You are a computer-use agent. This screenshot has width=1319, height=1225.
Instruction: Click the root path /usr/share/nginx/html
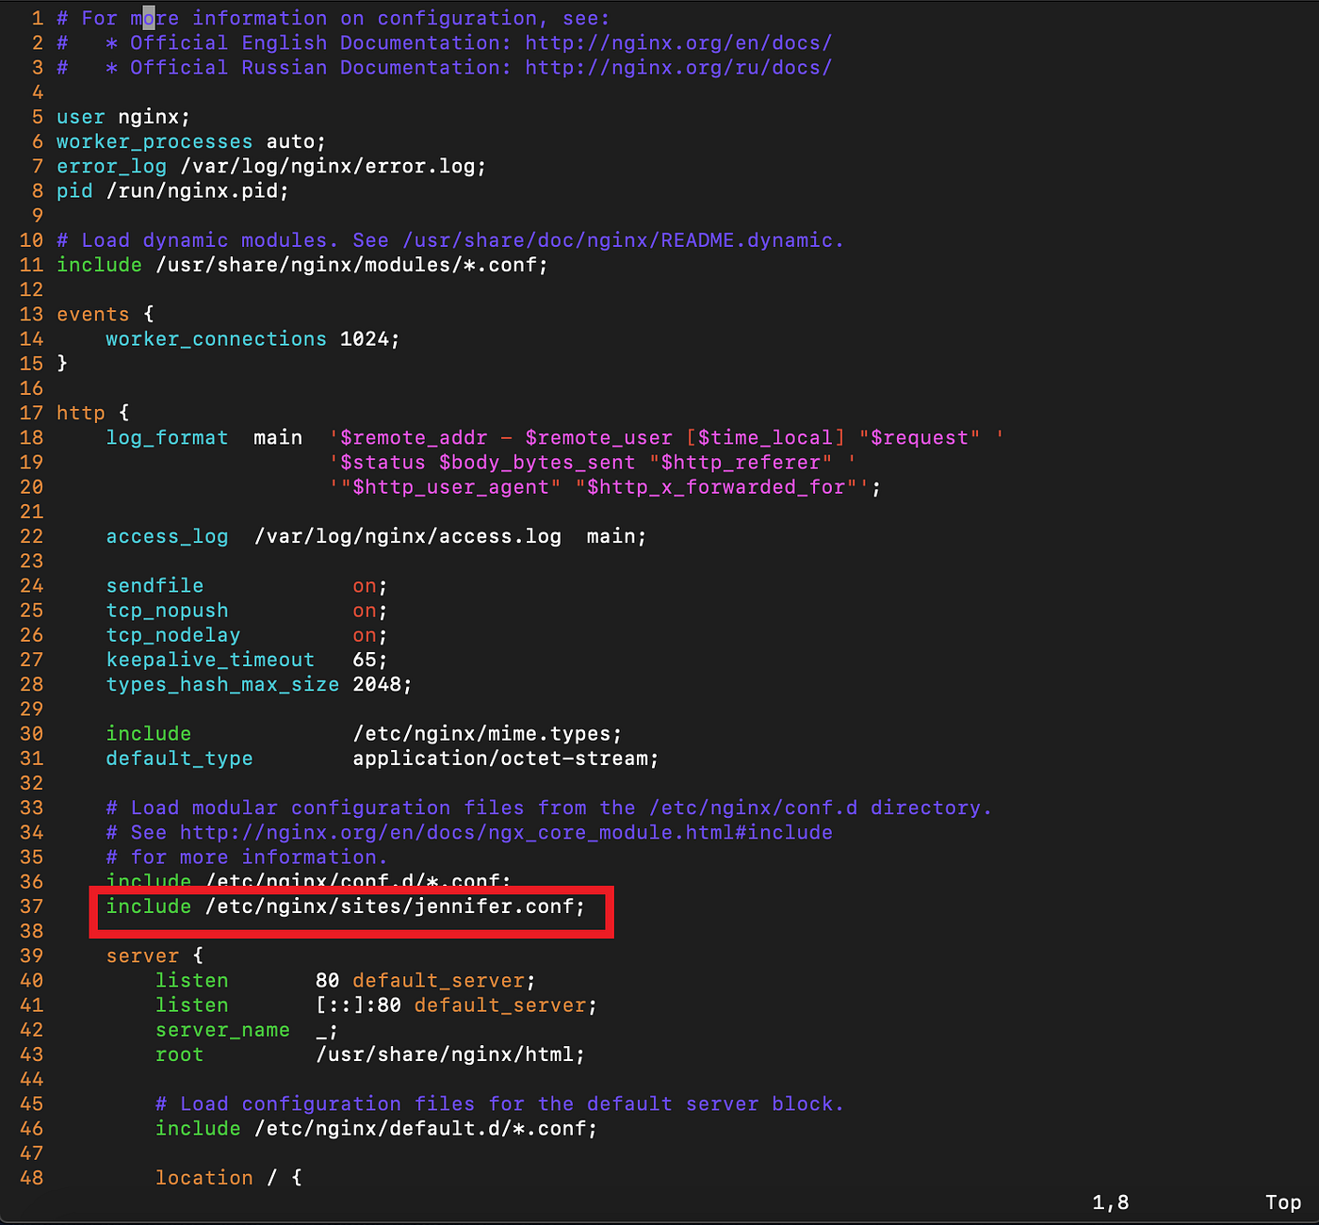(445, 1054)
